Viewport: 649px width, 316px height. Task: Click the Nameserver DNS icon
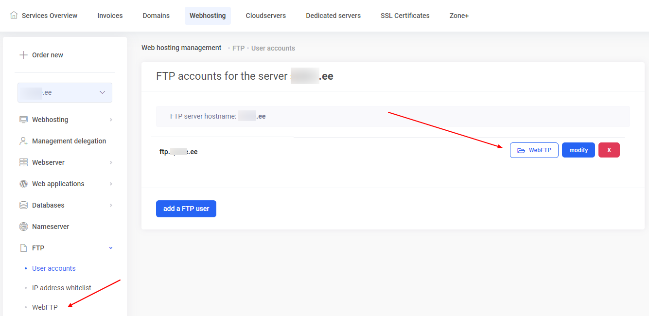coord(23,226)
